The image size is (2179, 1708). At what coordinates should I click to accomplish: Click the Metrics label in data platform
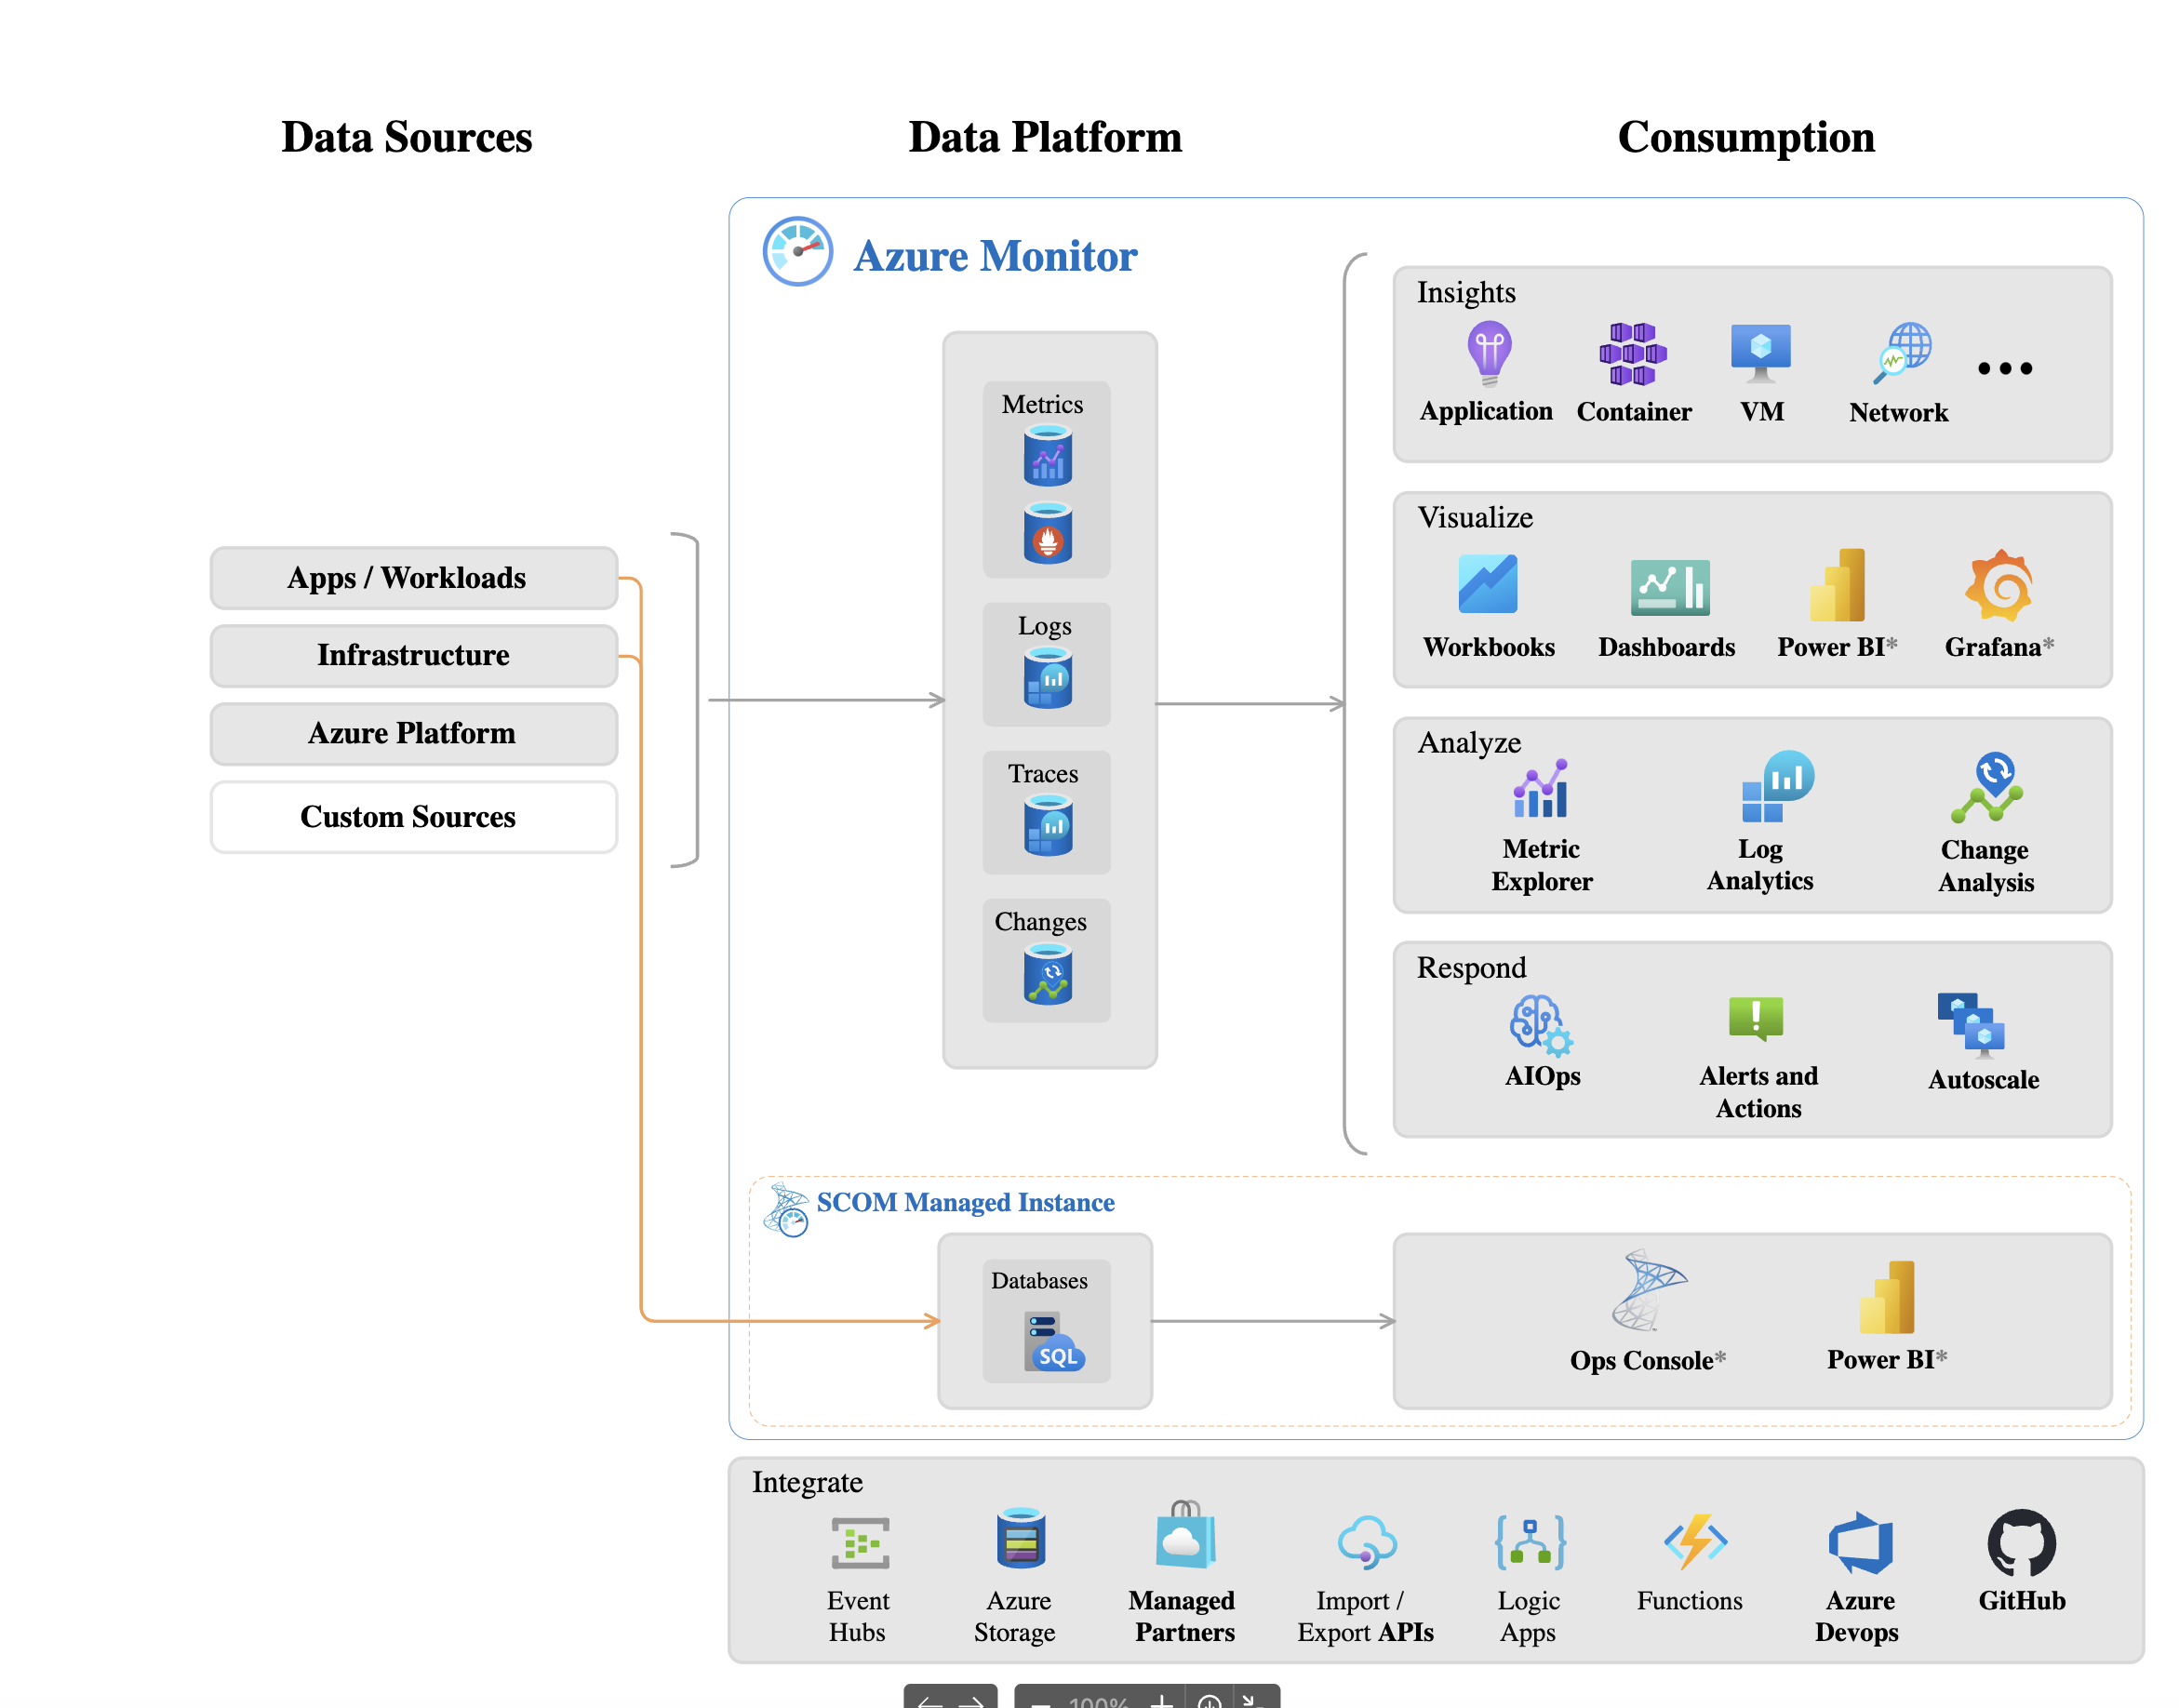pos(1042,404)
